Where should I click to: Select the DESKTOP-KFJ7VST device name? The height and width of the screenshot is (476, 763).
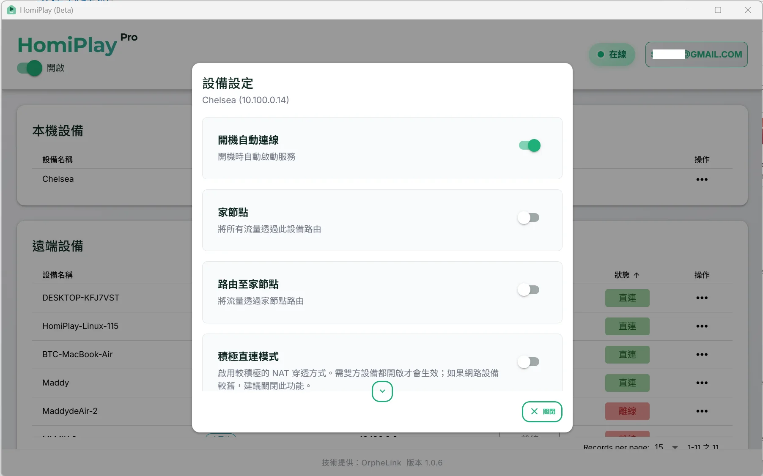[81, 298]
